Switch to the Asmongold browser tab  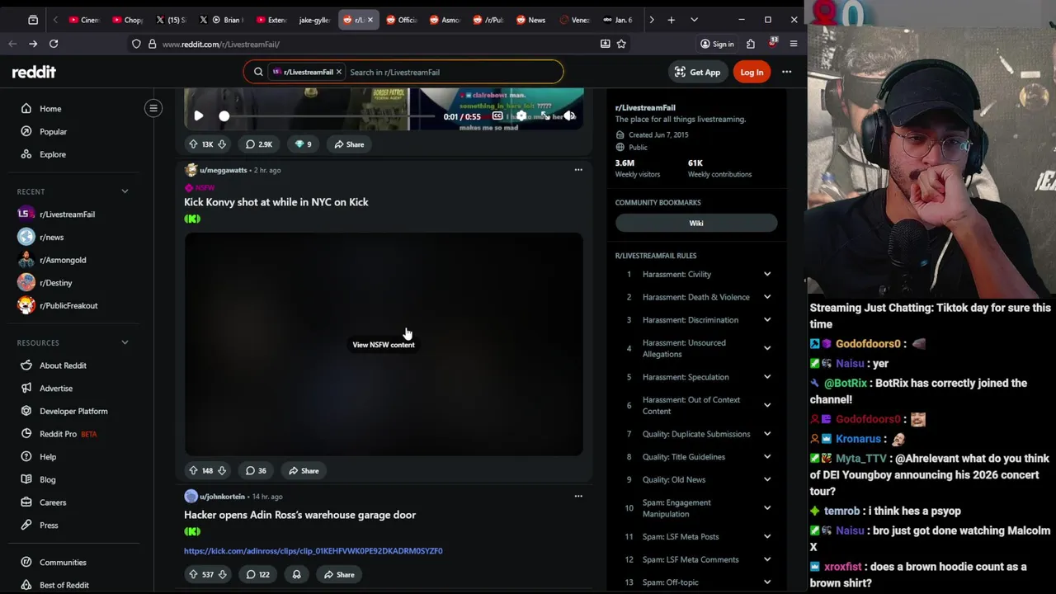point(445,20)
